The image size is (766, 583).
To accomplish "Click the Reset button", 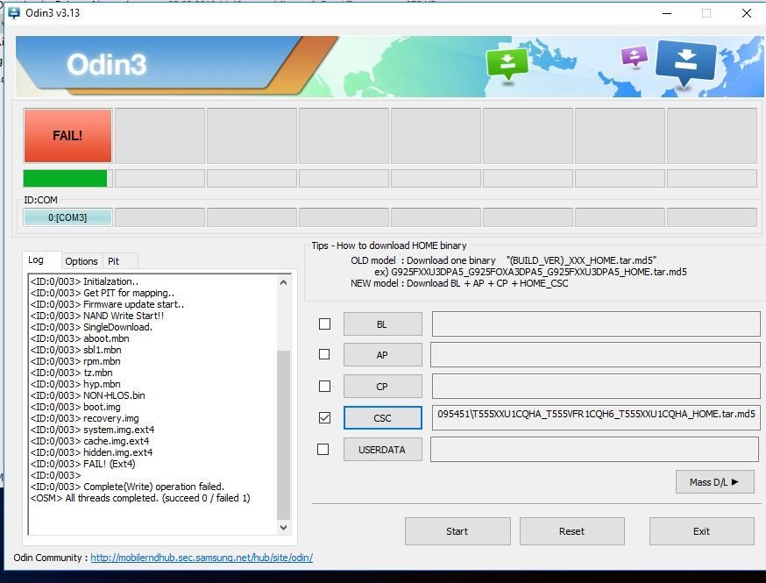I will point(571,531).
